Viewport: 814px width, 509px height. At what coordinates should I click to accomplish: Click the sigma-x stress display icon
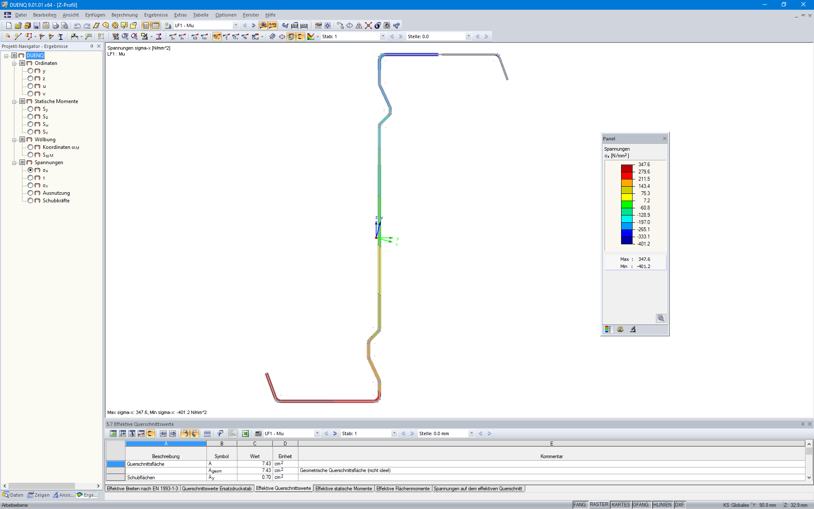[217, 37]
